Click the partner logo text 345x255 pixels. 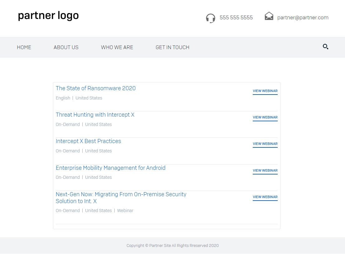(48, 16)
